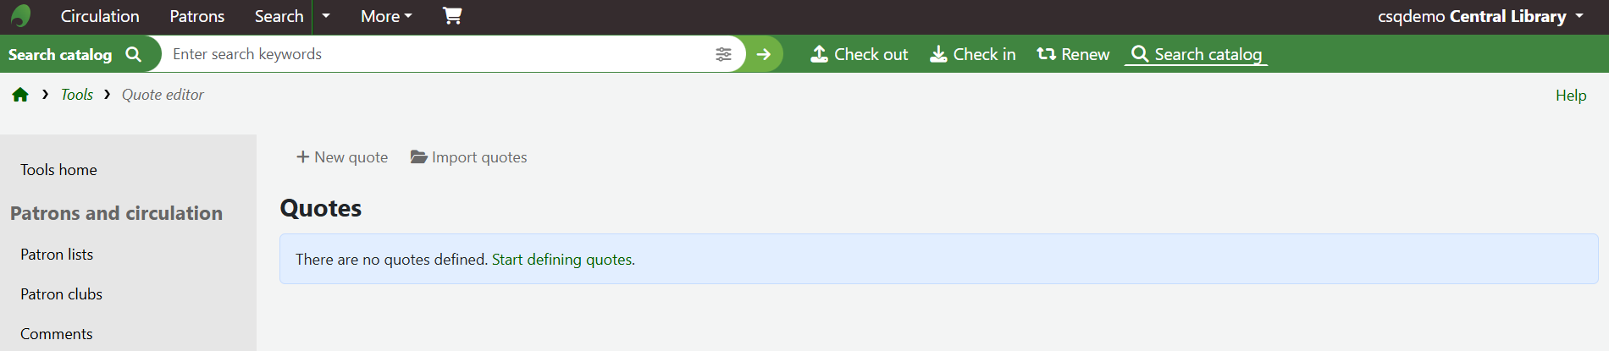This screenshot has width=1609, height=351.
Task: Expand the Search menu dropdown arrow
Action: coord(326,16)
